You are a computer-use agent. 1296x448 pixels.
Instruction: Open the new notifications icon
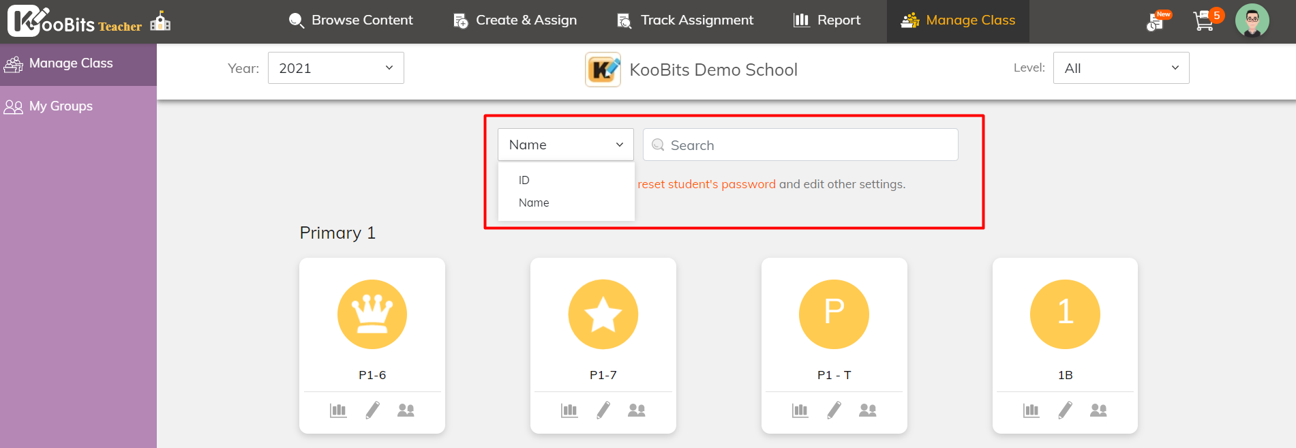[1156, 21]
